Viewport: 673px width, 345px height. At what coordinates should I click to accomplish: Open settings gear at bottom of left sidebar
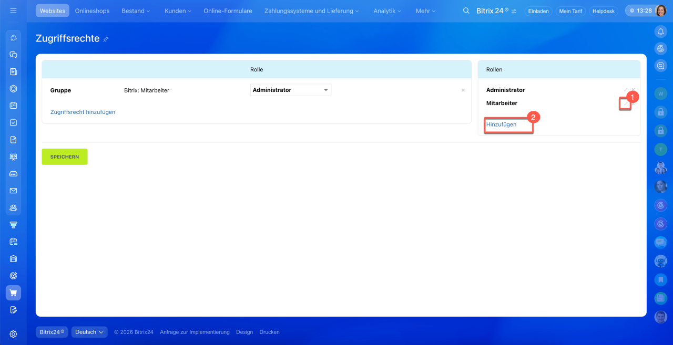pyautogui.click(x=13, y=334)
